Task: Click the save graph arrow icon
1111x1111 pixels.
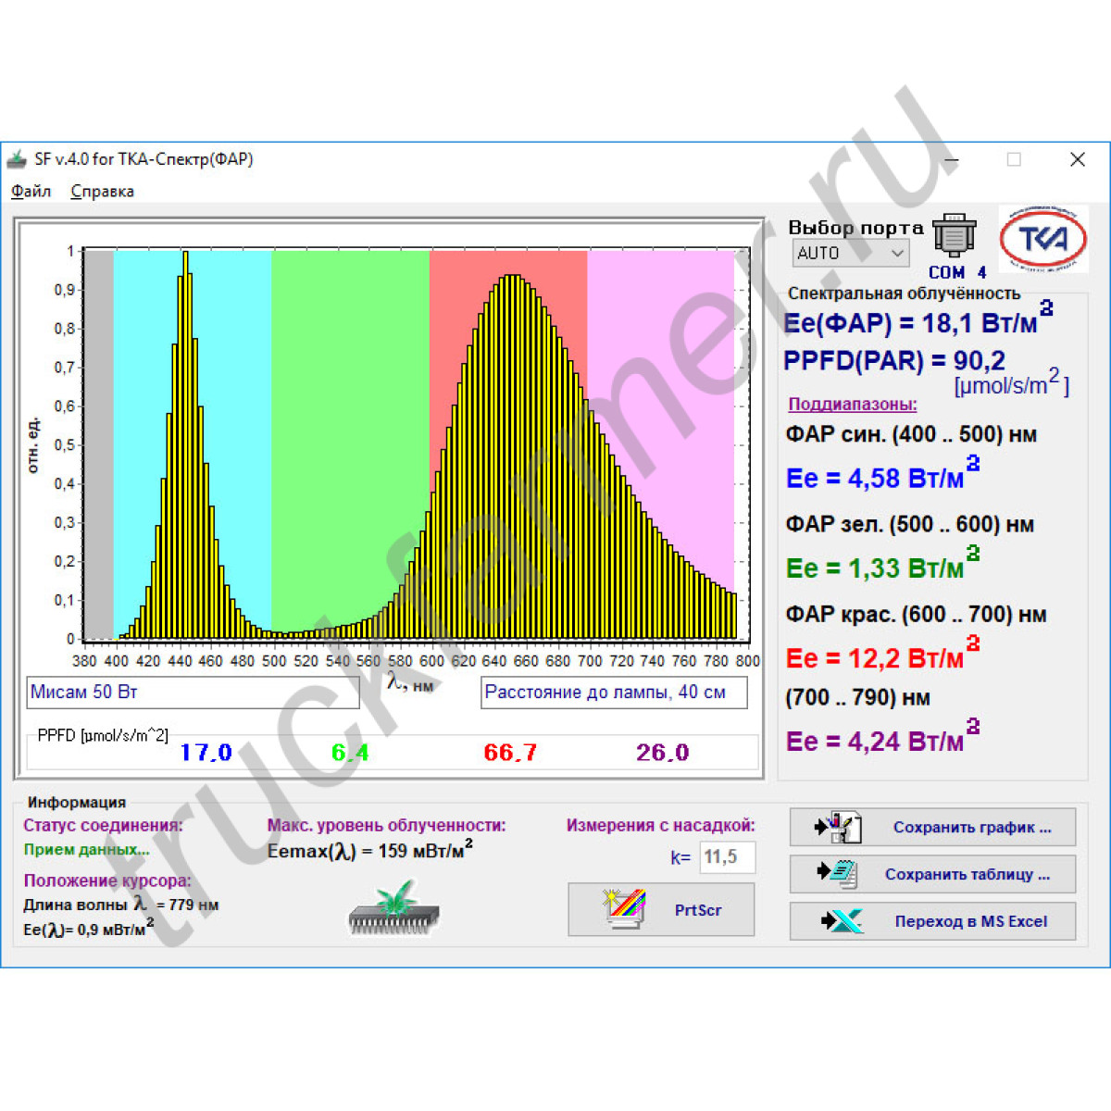Action: (x=838, y=827)
